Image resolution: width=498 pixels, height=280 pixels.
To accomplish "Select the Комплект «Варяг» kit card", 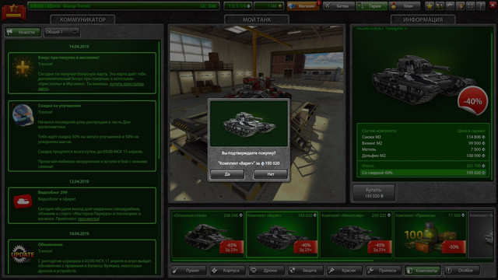I will pyautogui.click(x=282, y=235).
